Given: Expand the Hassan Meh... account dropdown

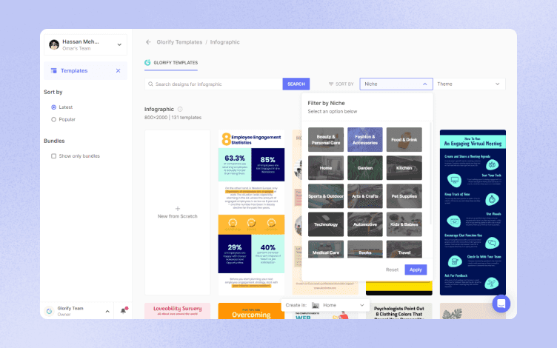Looking at the screenshot, I should point(119,44).
